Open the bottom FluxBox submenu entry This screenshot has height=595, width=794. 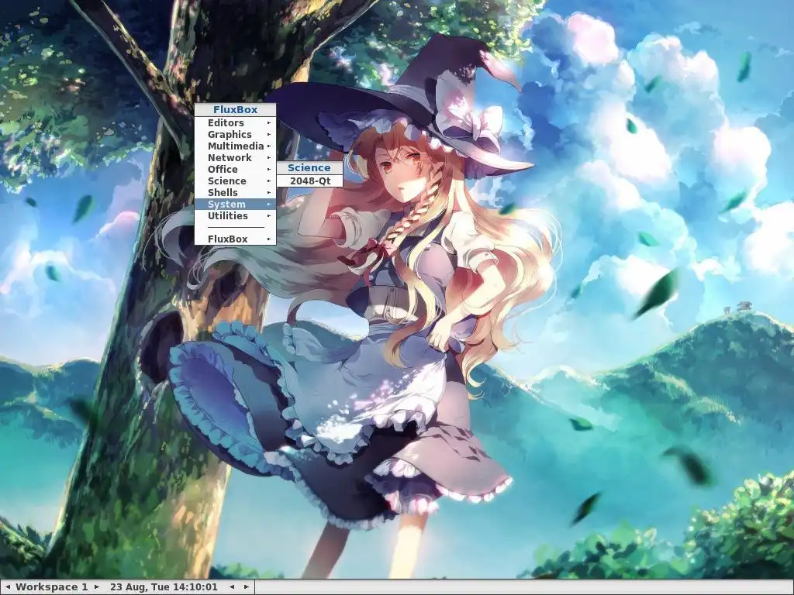tap(235, 239)
